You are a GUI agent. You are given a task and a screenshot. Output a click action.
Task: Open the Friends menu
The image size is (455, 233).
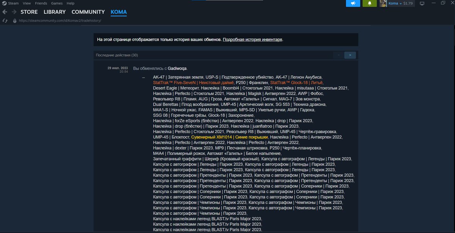41,3
